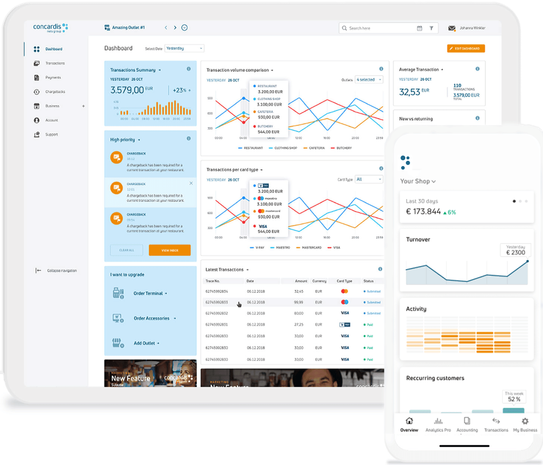Open Chargebacks in the sidebar
Viewport: 543px width, 465px height.
55,92
